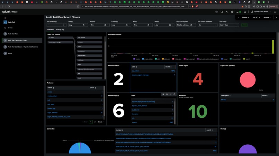Clear the SPL condition field with X
The height and width of the screenshot is (156, 279).
pos(64,25)
